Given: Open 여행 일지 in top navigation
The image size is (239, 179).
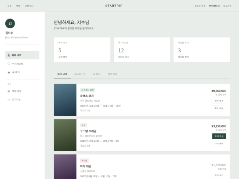Looking at the screenshot, I should (x=29, y=6).
